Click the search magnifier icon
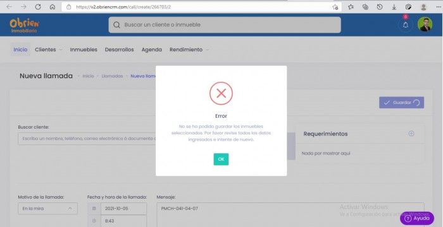Screen dimensions: 443x227 (x=116, y=25)
